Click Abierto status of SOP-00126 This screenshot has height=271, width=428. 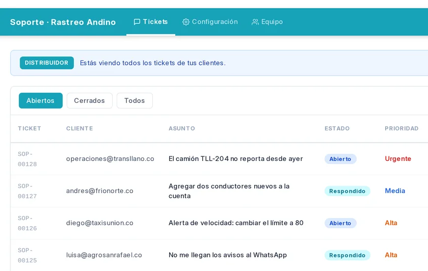click(x=340, y=223)
